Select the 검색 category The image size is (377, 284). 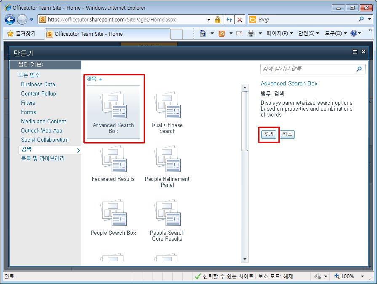[50, 150]
